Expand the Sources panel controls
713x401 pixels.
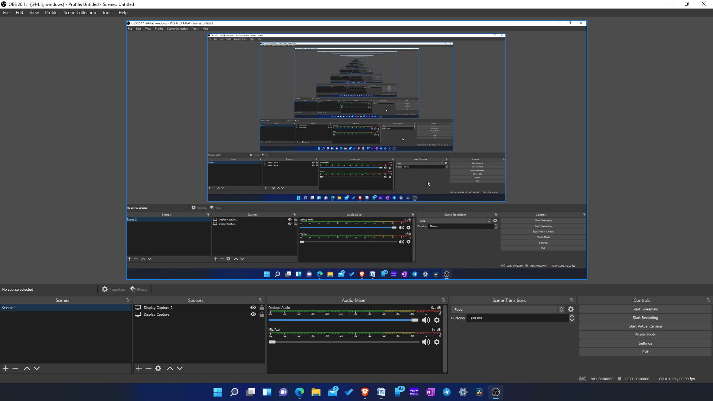tap(261, 300)
